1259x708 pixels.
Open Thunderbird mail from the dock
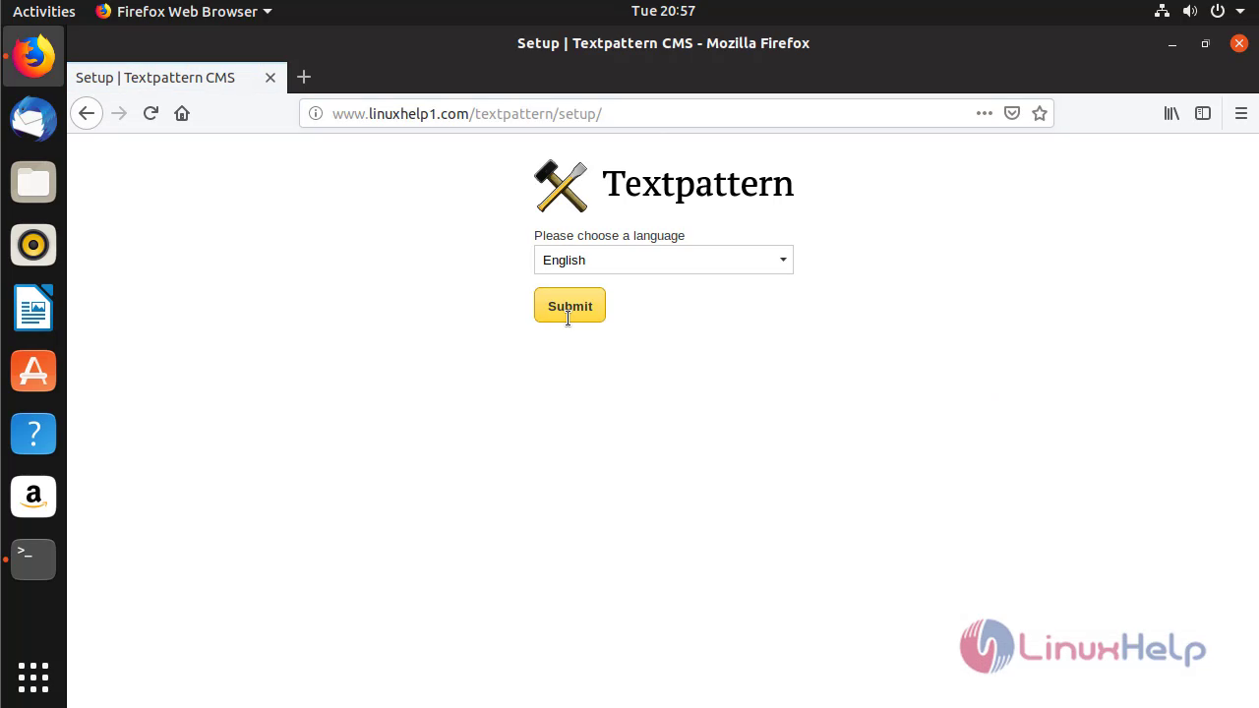[33, 119]
